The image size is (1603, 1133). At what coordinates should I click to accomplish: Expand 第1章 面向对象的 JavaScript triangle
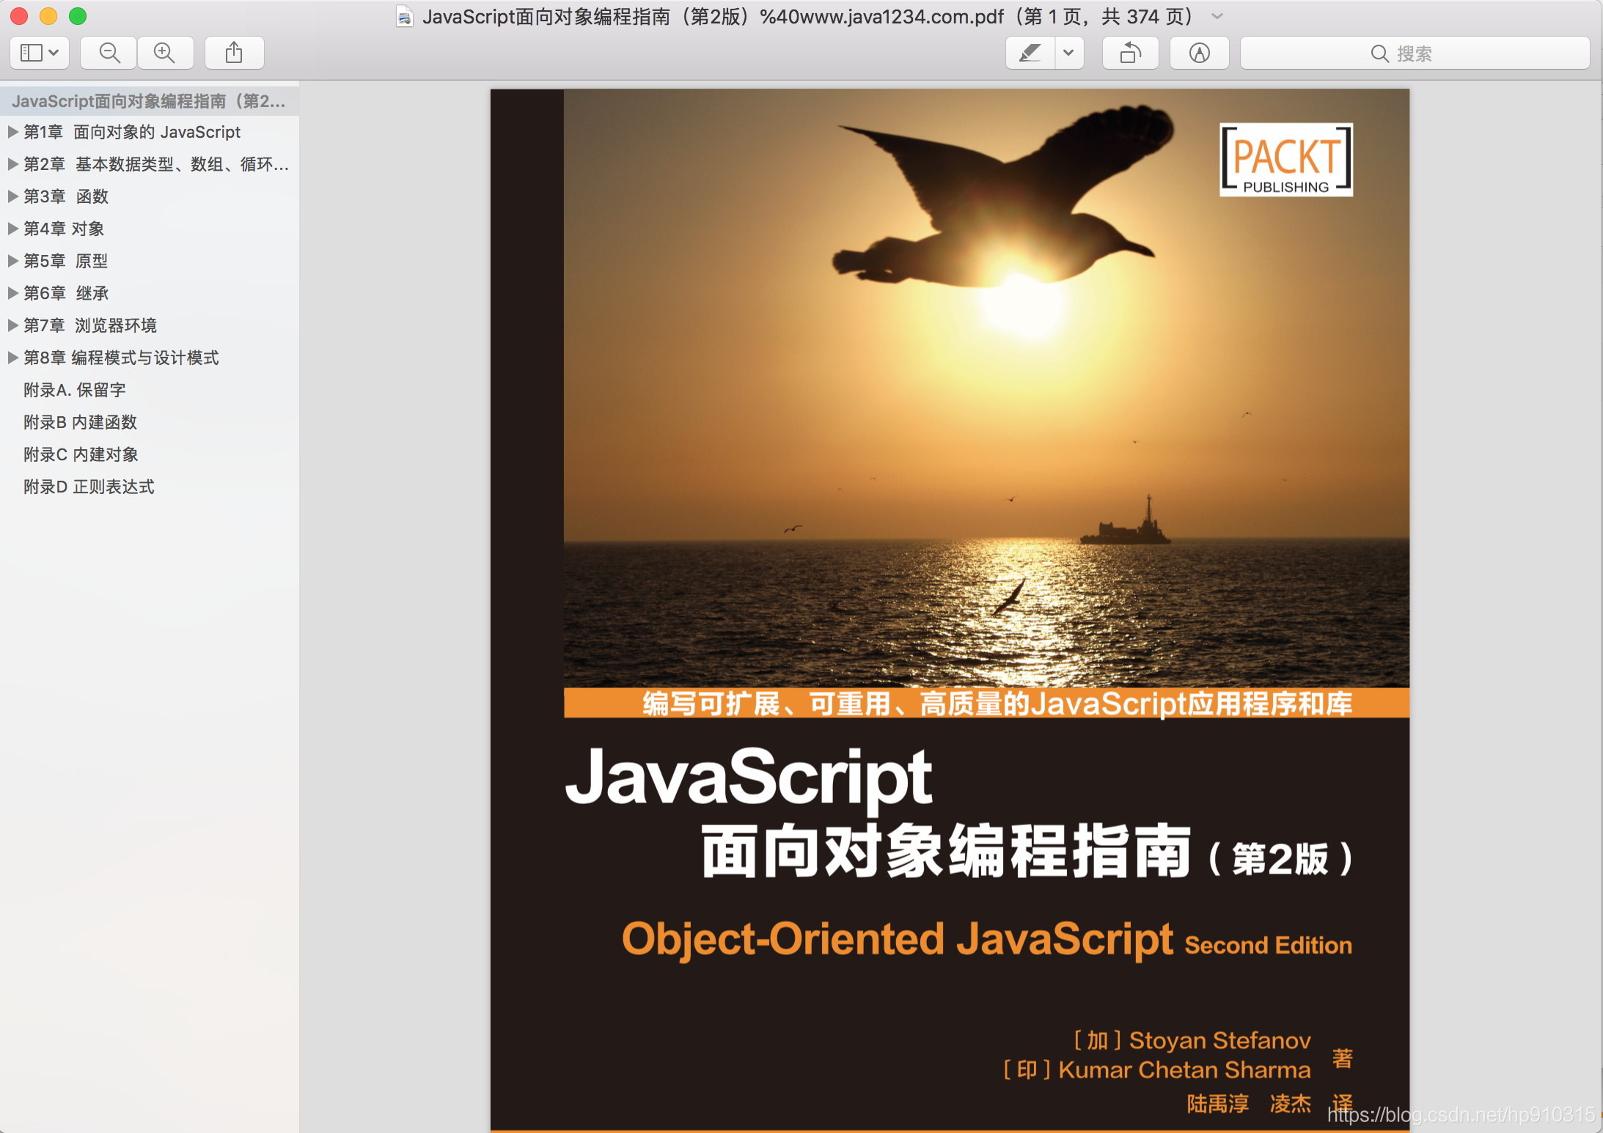pos(12,132)
